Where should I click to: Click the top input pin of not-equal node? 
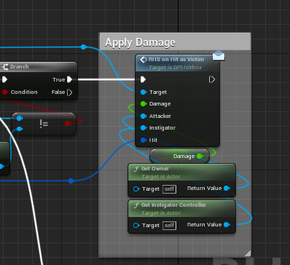(x=20, y=119)
